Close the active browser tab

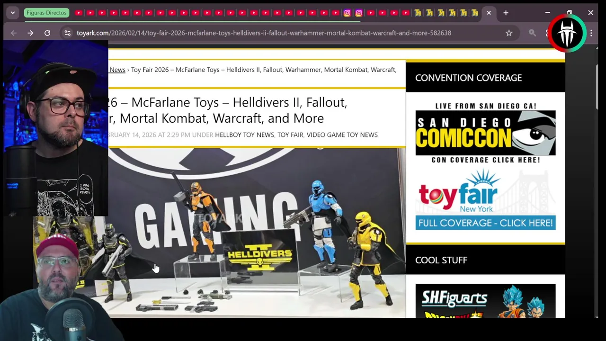(489, 13)
